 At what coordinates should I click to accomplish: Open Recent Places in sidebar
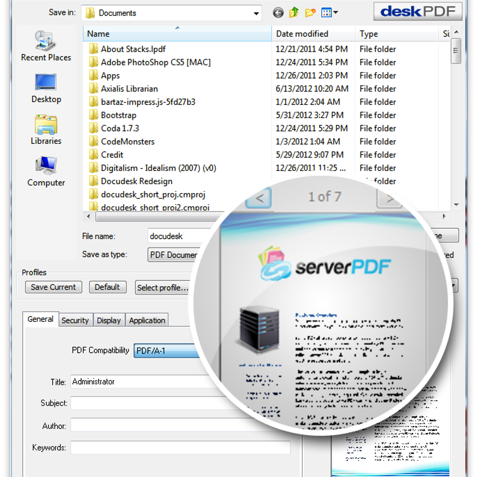coord(46,46)
